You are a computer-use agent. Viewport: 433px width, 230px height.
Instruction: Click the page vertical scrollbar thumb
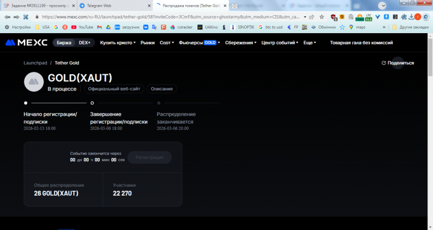click(x=430, y=57)
